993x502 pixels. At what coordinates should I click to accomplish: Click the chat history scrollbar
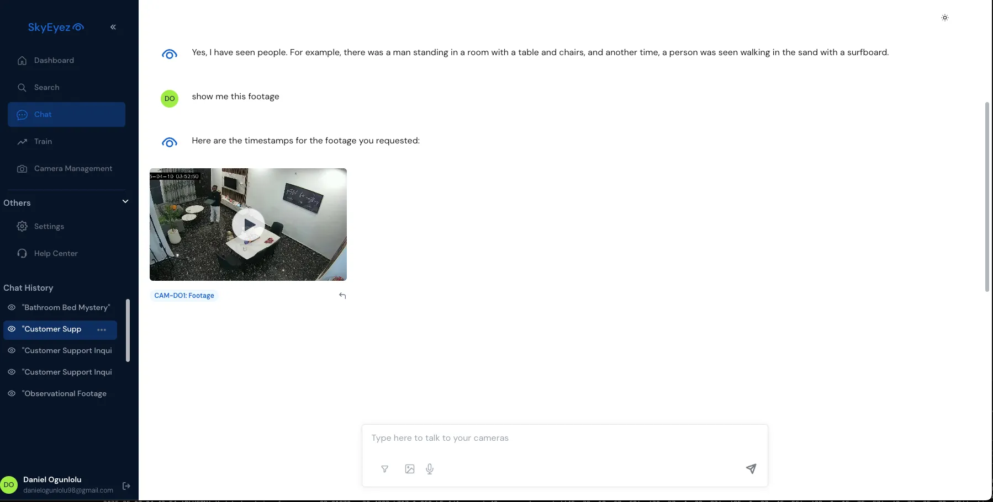pos(128,330)
